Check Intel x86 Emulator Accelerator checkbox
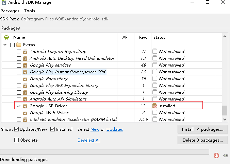This screenshot has height=164, width=230. point(19,120)
